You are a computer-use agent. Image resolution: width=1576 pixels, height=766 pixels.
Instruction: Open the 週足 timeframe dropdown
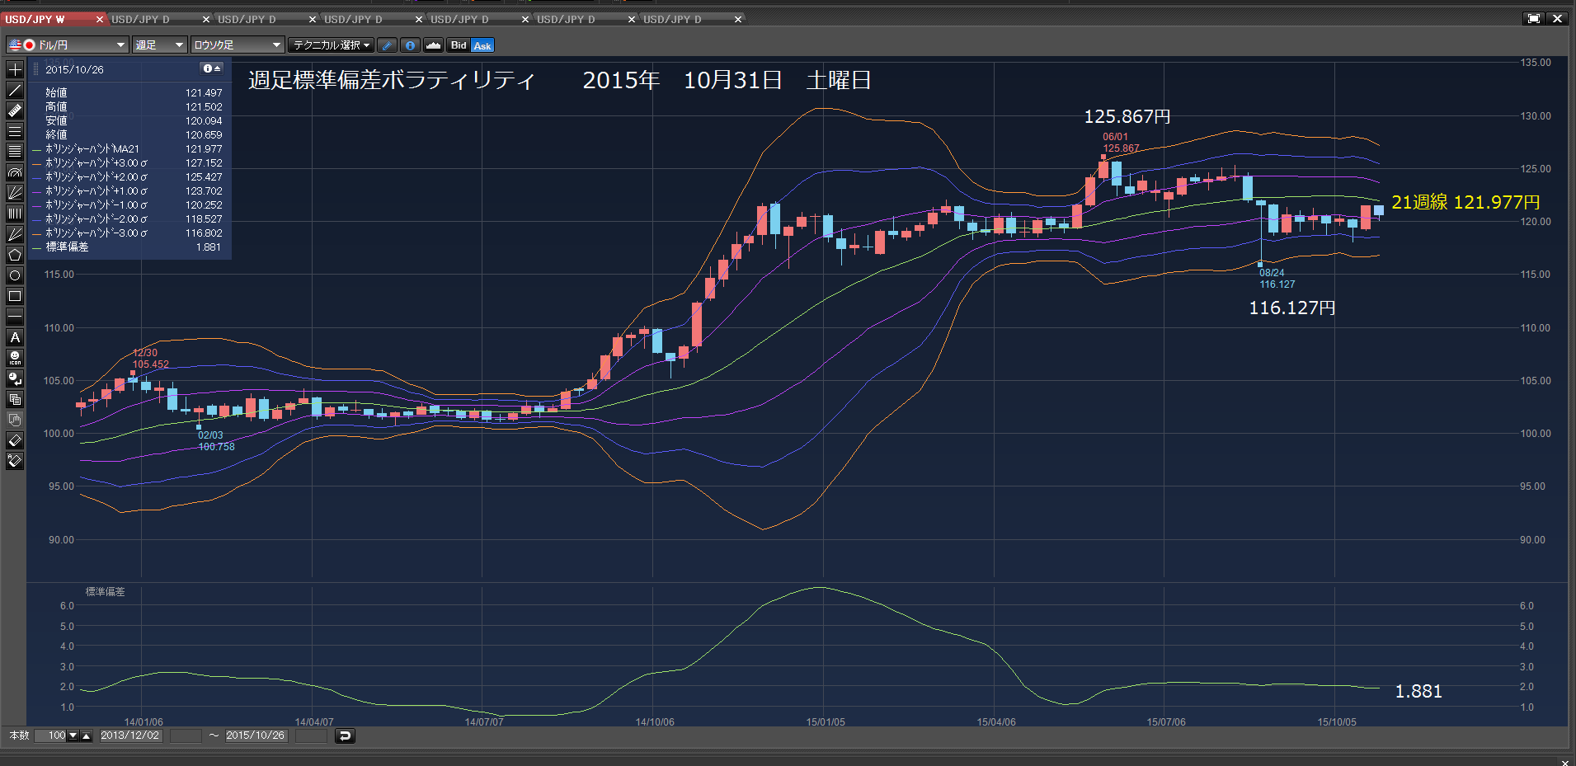point(159,45)
